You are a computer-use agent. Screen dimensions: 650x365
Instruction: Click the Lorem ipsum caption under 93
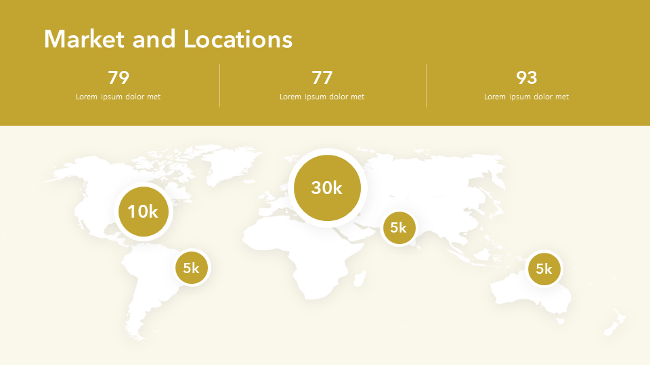click(526, 97)
